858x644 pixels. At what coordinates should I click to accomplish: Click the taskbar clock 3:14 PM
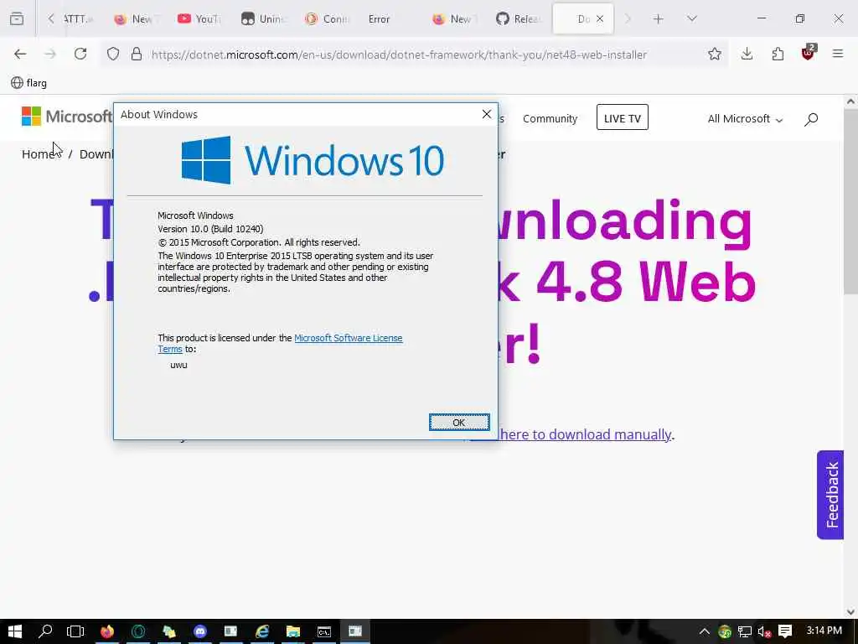[x=824, y=631]
